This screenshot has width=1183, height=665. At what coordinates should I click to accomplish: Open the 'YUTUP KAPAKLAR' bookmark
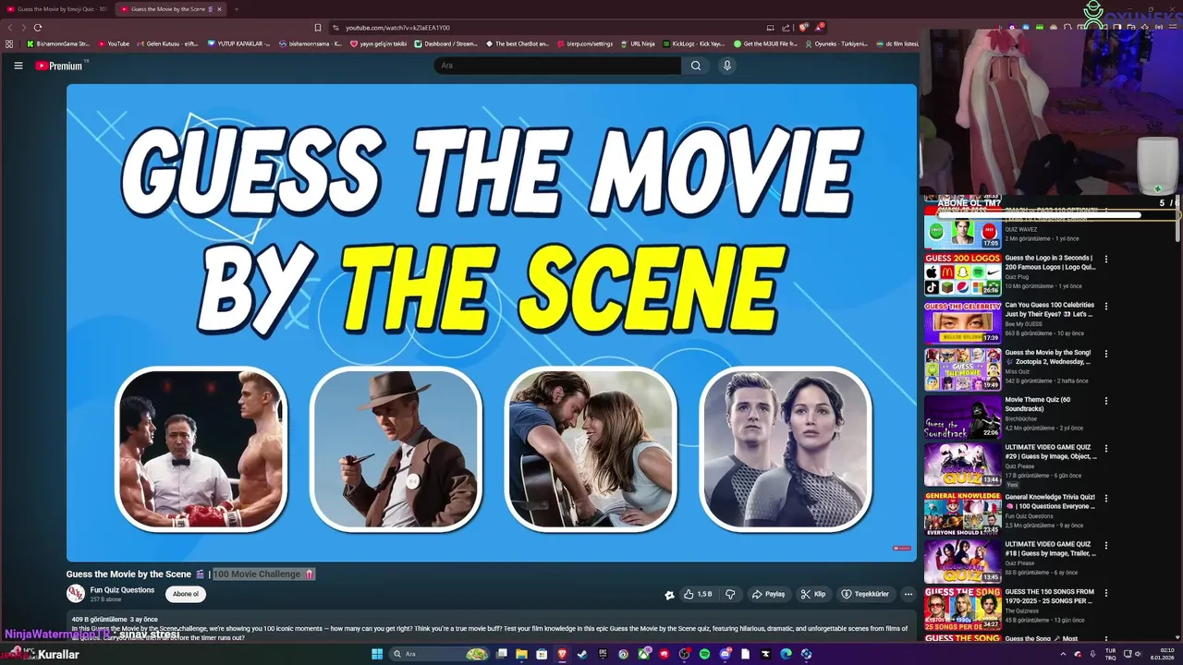coord(238,43)
